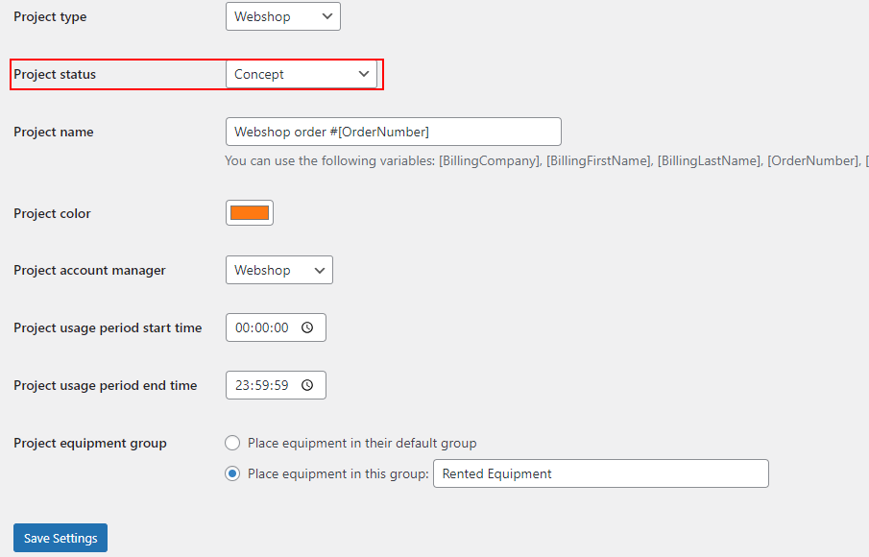Focus the Project name text field
Screen dimensions: 869x557
tap(393, 132)
